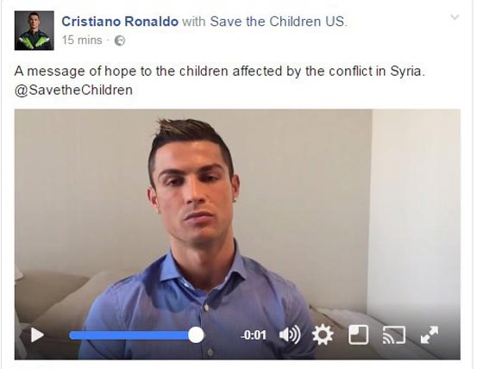Seek to the start of the progress bar
This screenshot has height=369, width=483.
[71, 335]
